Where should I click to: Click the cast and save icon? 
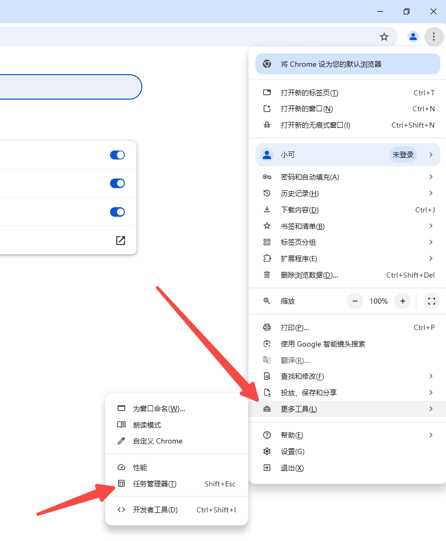pyautogui.click(x=267, y=392)
